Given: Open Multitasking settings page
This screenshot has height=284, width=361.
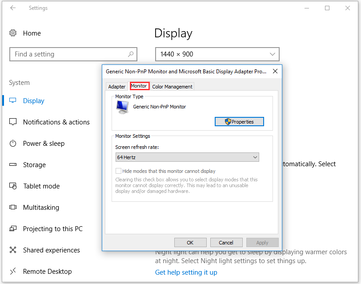Looking at the screenshot, I should tap(41, 208).
